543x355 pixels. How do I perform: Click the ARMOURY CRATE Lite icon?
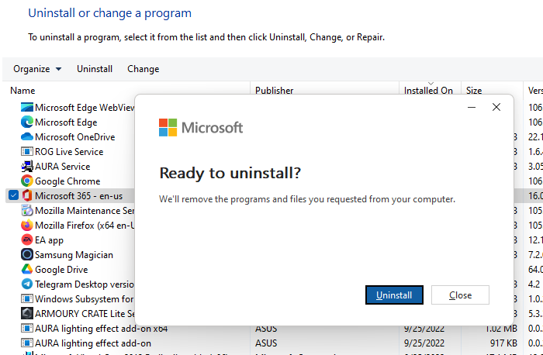pyautogui.click(x=27, y=313)
